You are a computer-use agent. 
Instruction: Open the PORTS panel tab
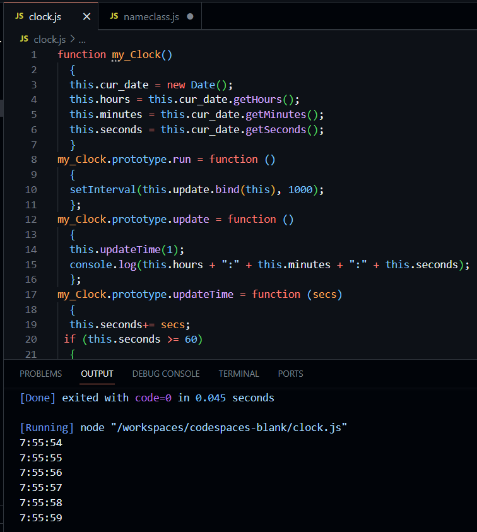click(291, 374)
